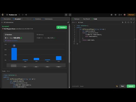Switch to the Submissions tab

click(x=48, y=19)
